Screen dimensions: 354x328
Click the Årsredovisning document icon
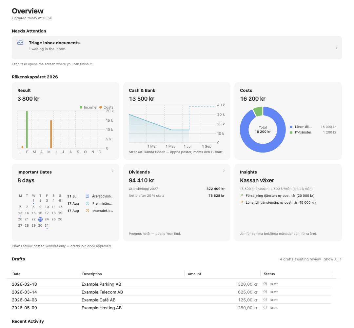pyautogui.click(x=88, y=196)
